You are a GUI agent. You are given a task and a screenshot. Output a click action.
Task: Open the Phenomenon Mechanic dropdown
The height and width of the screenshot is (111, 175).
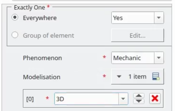(159, 58)
